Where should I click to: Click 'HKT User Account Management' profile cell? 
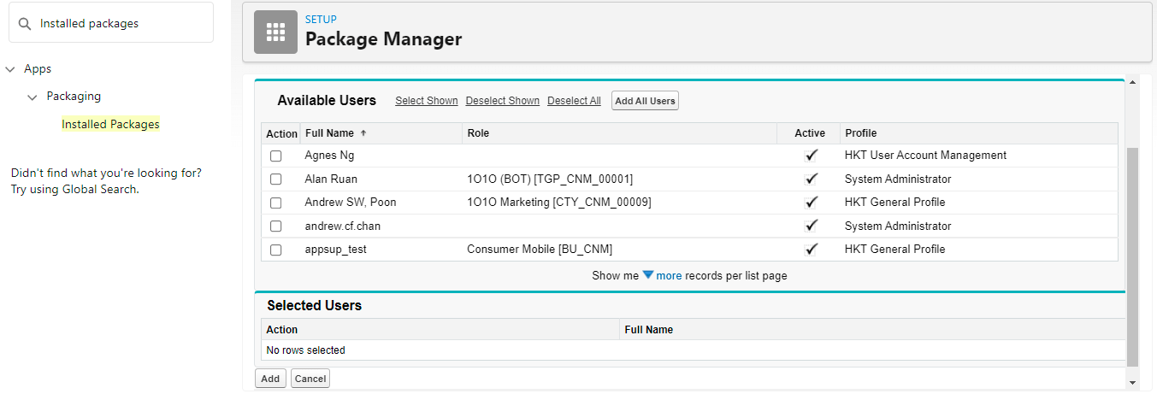click(925, 156)
